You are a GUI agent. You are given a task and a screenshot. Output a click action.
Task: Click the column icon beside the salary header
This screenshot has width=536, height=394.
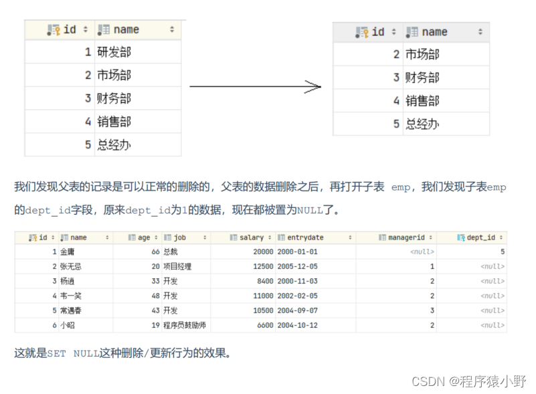tap(234, 237)
